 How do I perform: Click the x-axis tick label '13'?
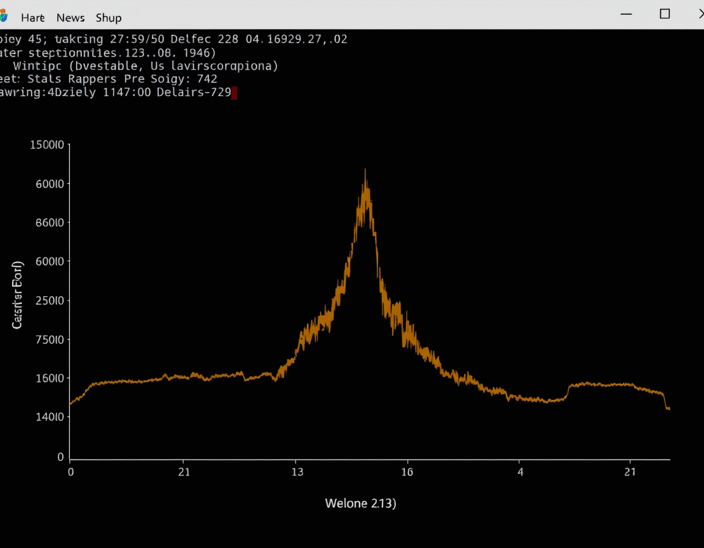coord(297,472)
